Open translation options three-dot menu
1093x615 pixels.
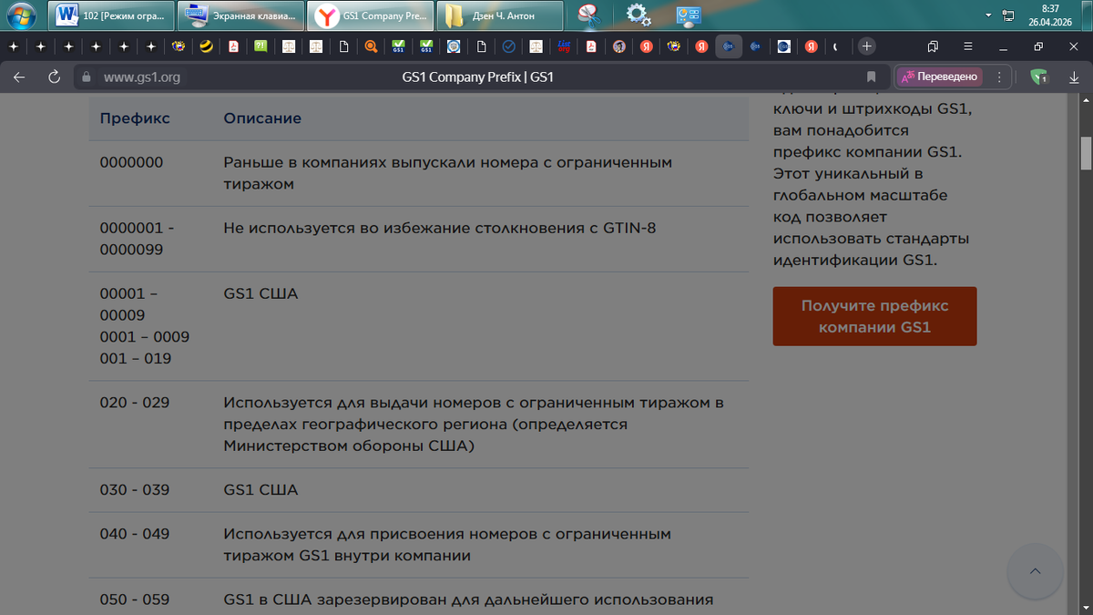(x=999, y=77)
